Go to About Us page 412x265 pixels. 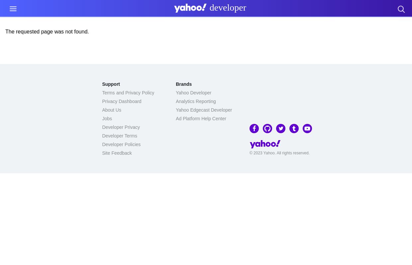pos(112,110)
